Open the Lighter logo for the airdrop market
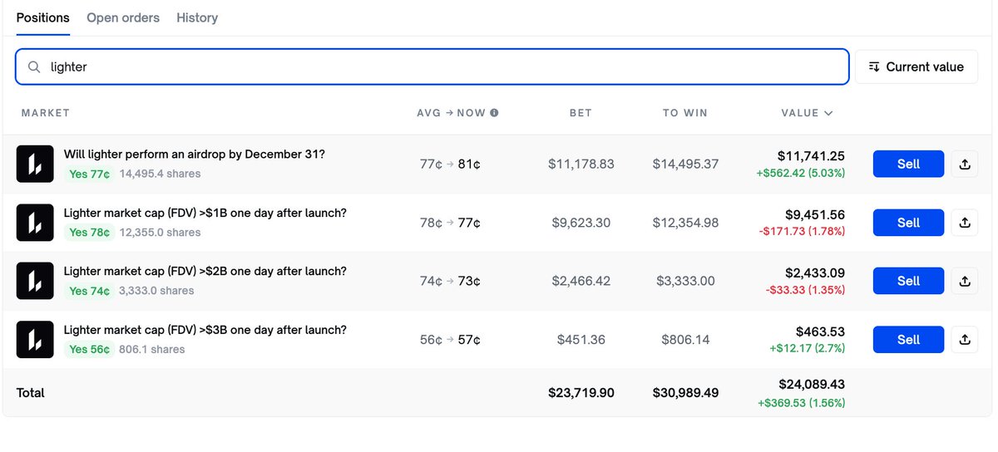The height and width of the screenshot is (452, 998). pyautogui.click(x=35, y=164)
